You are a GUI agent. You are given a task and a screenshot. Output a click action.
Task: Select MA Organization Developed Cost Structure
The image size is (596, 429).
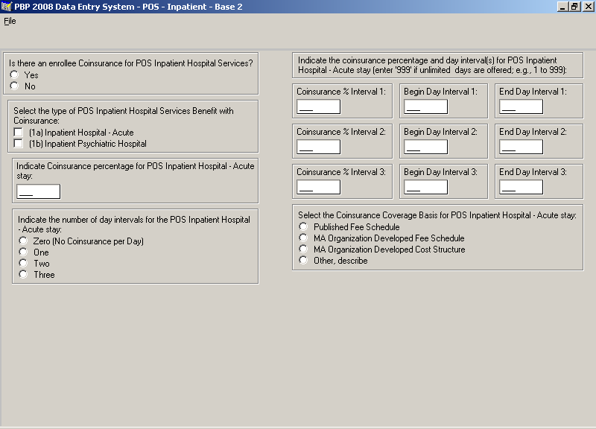point(303,249)
